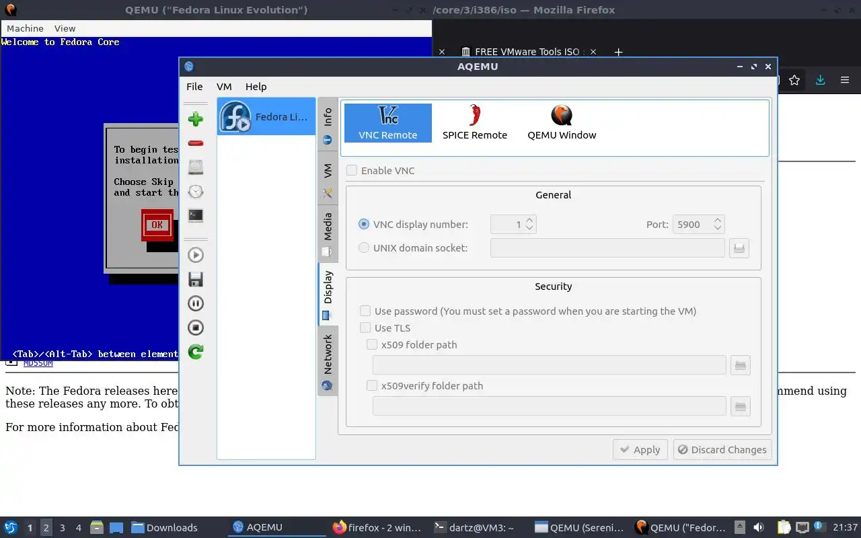Select VNC display number radio button
The height and width of the screenshot is (538, 861).
pos(364,224)
